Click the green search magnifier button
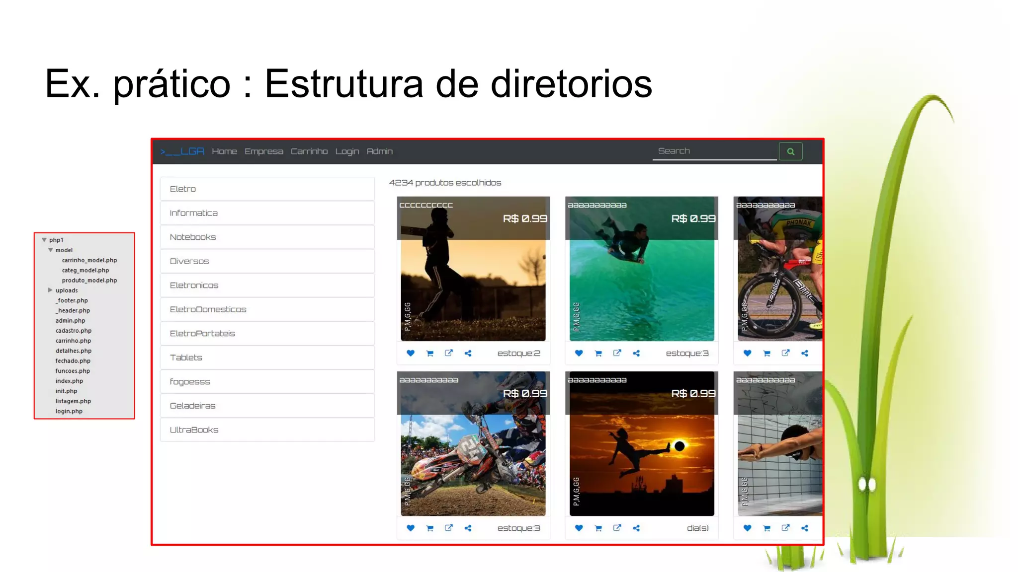The height and width of the screenshot is (572, 1018). click(x=791, y=151)
